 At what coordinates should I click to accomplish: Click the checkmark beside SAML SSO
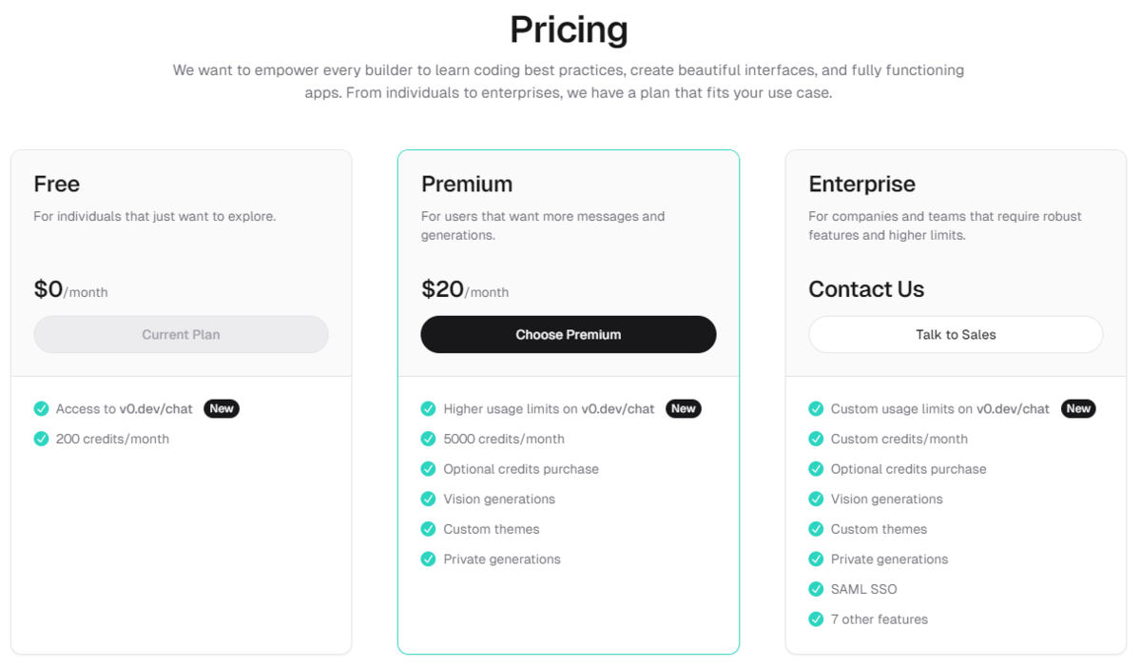click(x=816, y=589)
